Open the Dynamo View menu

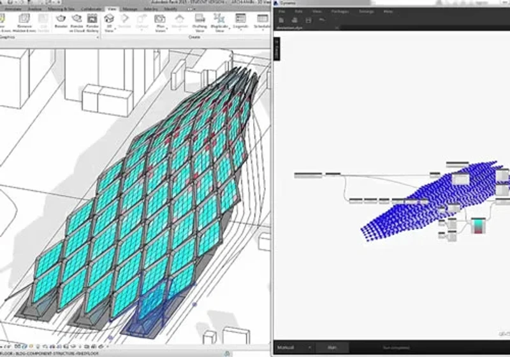pyautogui.click(x=317, y=11)
